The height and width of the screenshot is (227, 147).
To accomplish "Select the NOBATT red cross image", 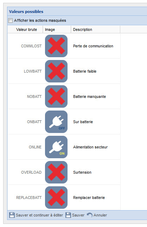I will click(x=56, y=96).
